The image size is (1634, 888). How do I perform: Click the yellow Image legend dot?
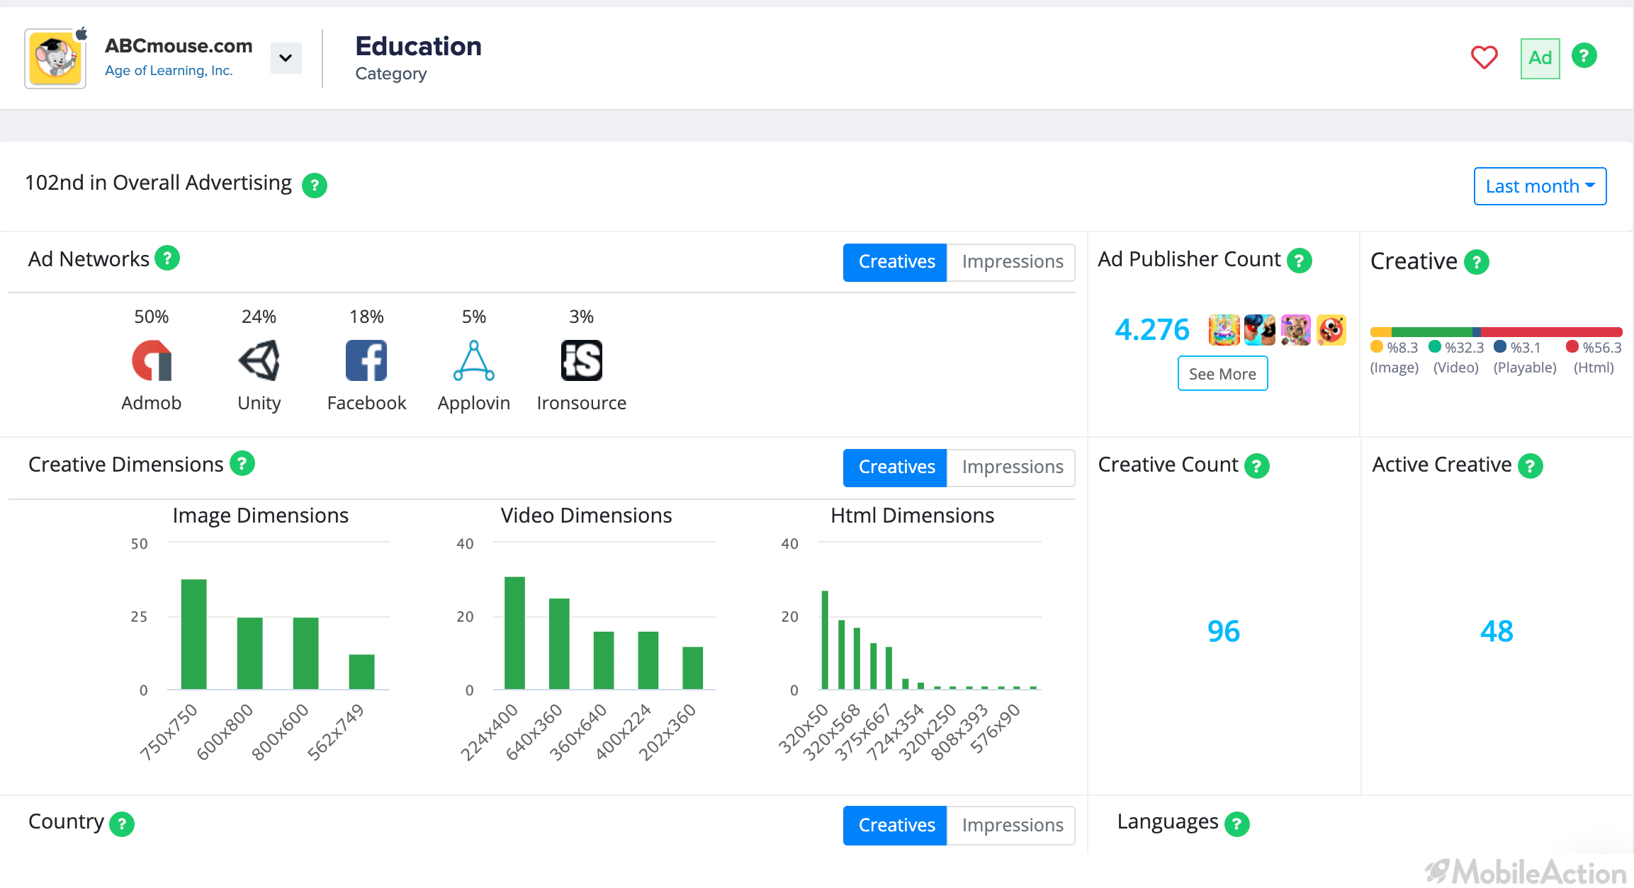pyautogui.click(x=1377, y=346)
